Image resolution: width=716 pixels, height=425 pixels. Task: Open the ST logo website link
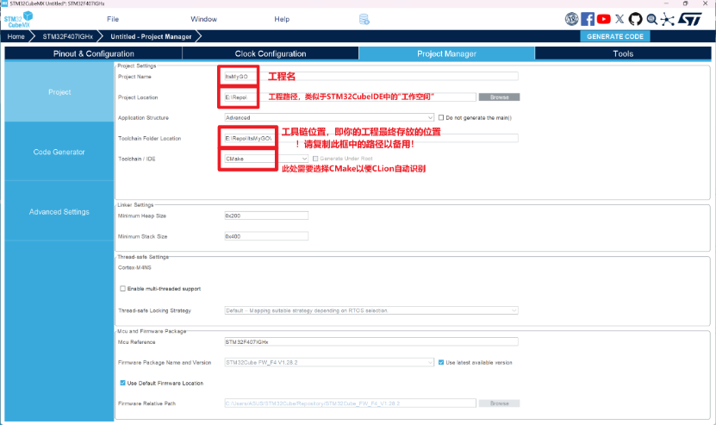click(x=690, y=19)
